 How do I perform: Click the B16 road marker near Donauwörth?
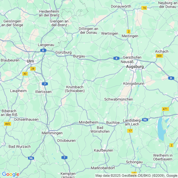144,8
